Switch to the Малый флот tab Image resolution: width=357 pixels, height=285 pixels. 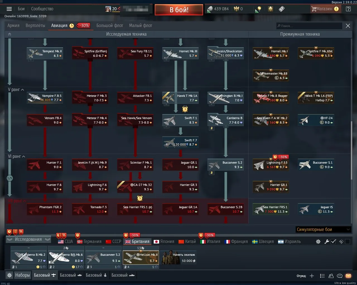click(x=141, y=26)
